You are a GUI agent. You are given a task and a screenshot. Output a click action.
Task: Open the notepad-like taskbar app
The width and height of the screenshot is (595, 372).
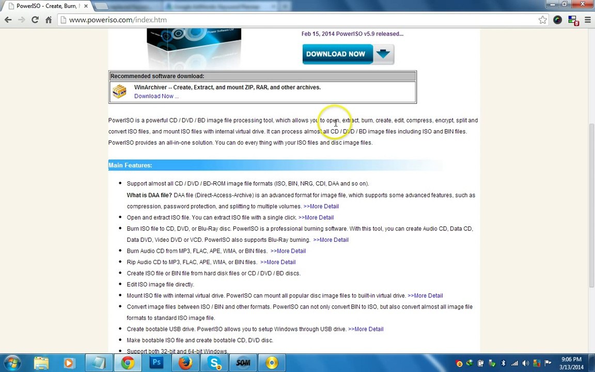pos(99,363)
